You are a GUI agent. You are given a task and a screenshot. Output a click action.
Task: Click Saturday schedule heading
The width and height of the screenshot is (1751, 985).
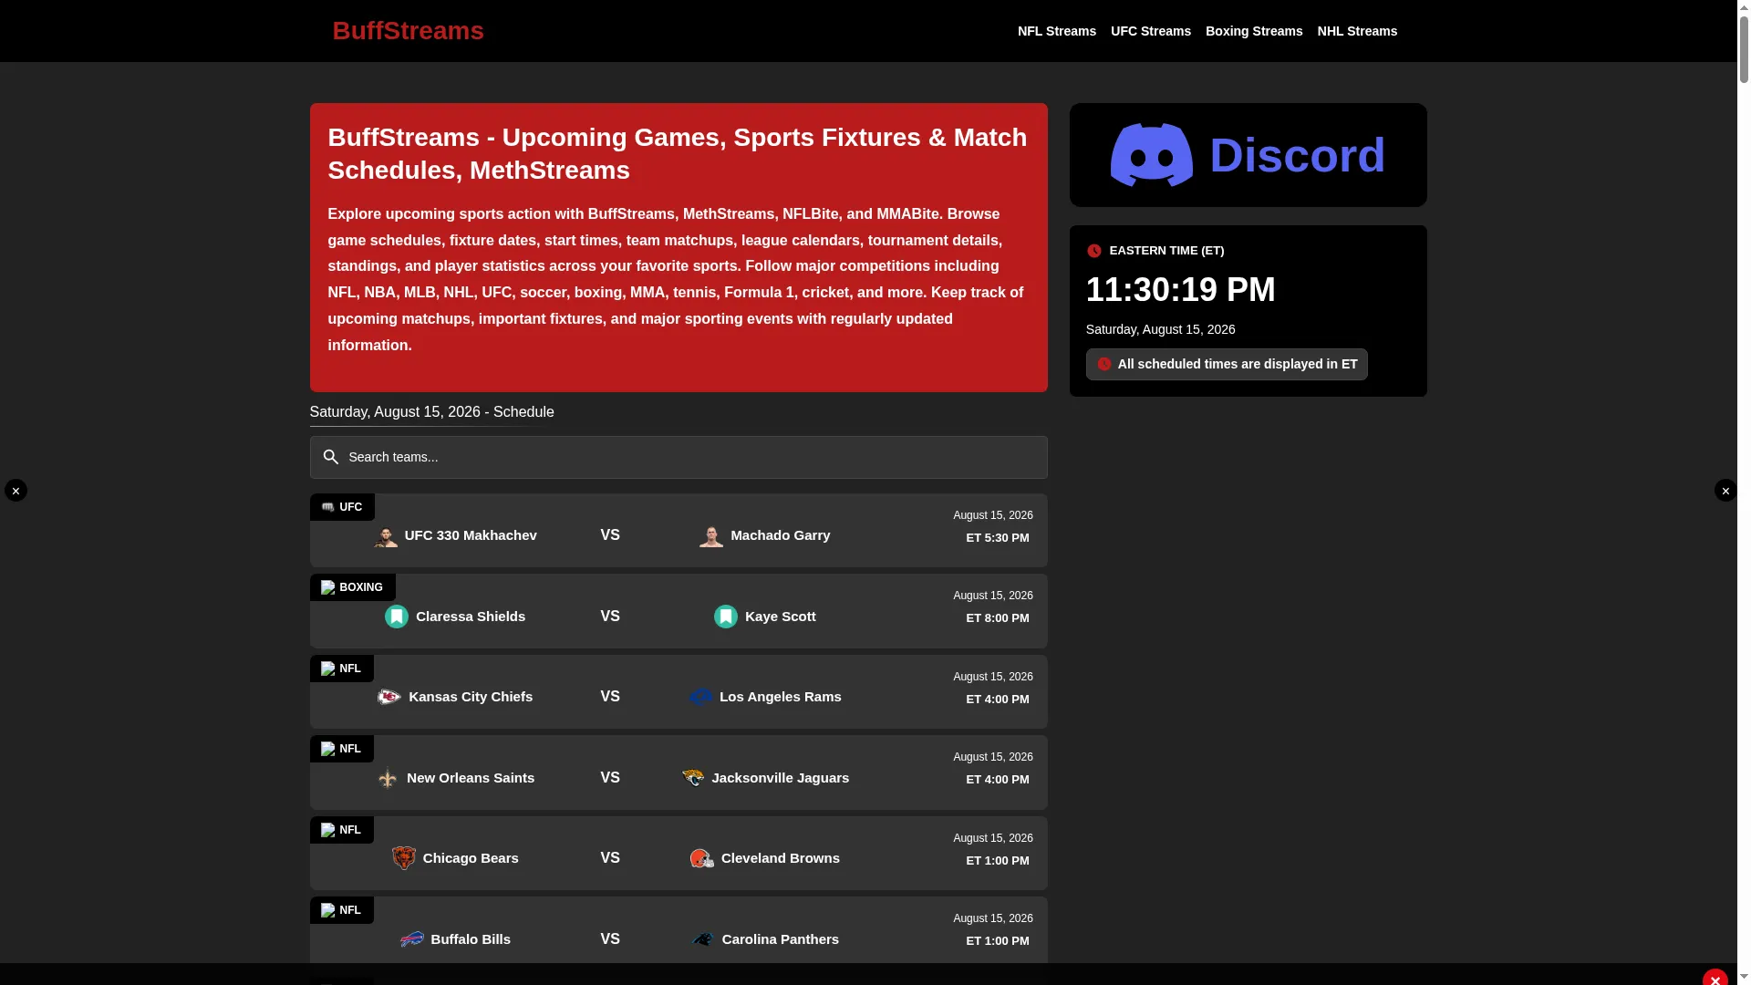pos(432,412)
